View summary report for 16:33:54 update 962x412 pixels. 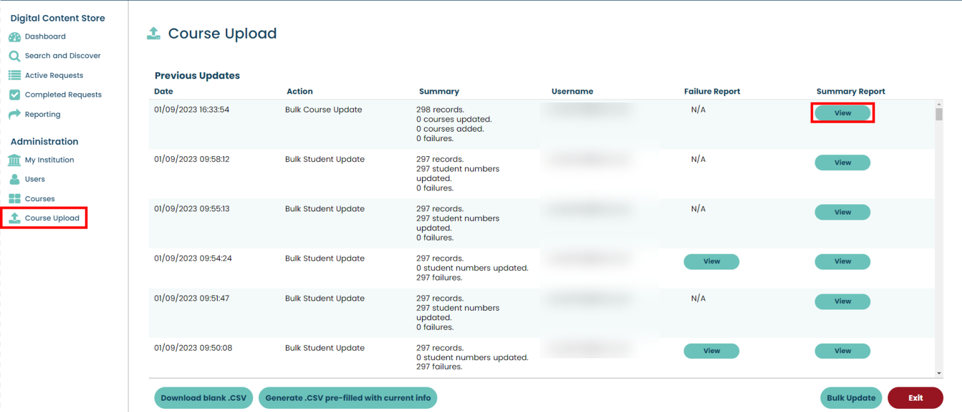tap(842, 113)
